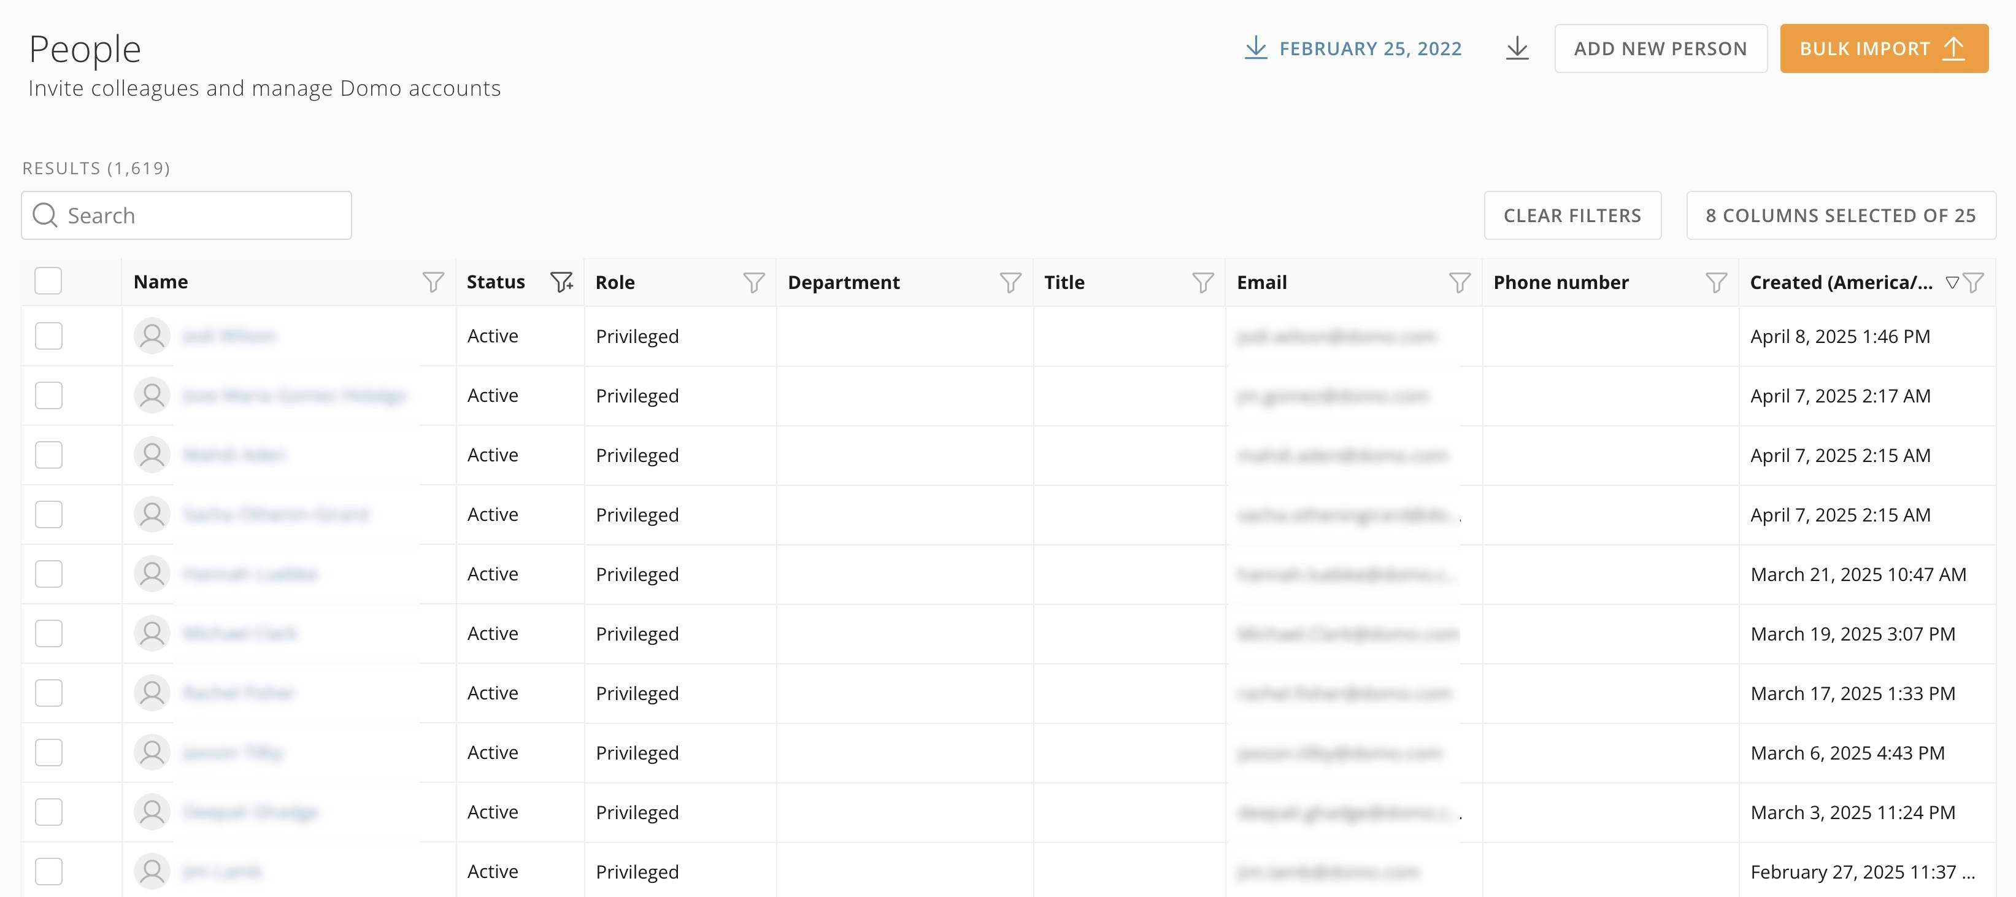Click the Created column filter funnel icon

point(1974,282)
